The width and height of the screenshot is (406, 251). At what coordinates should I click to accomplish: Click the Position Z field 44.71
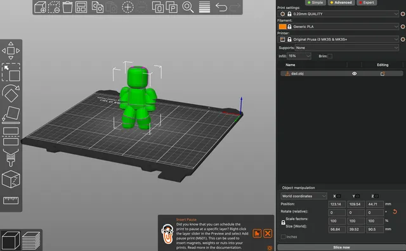pyautogui.click(x=375, y=204)
